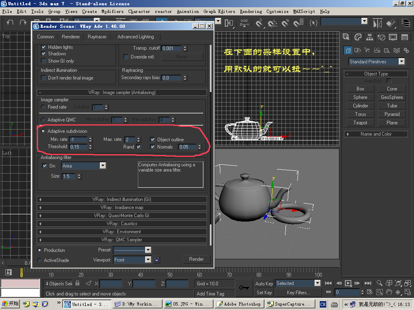Open the Viewport dropdown showing Front
The width and height of the screenshot is (414, 310).
click(x=148, y=260)
